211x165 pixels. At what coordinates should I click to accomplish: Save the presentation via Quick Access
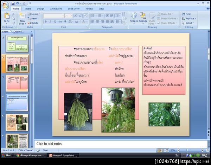coord(13,4)
